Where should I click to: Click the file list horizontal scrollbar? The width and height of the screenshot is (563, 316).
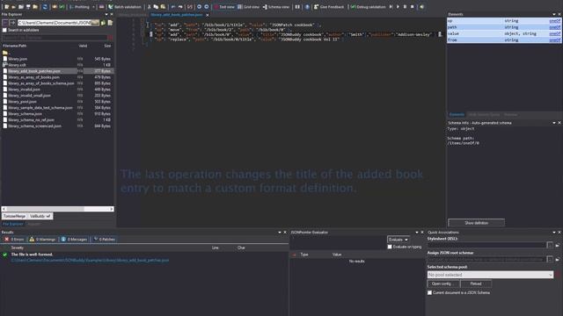58,209
